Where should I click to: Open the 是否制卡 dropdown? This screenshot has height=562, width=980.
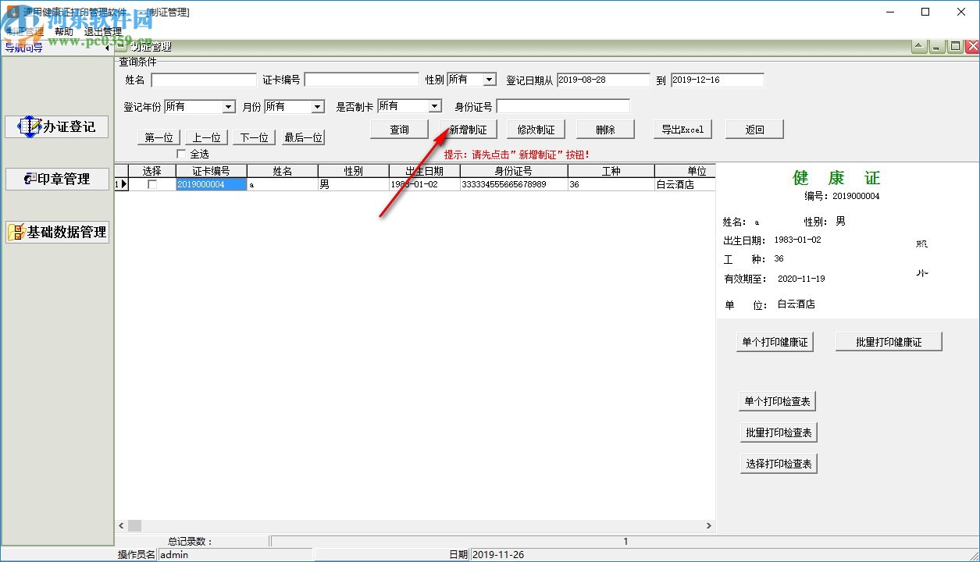(x=435, y=106)
